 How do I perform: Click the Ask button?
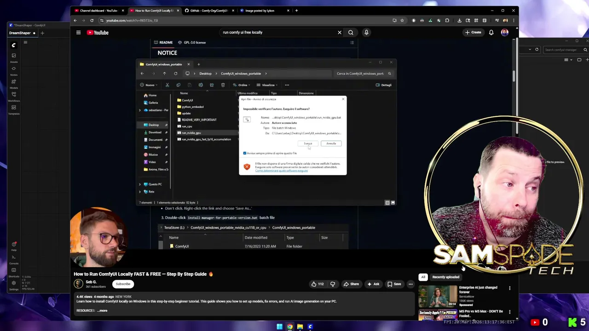pos(373,284)
